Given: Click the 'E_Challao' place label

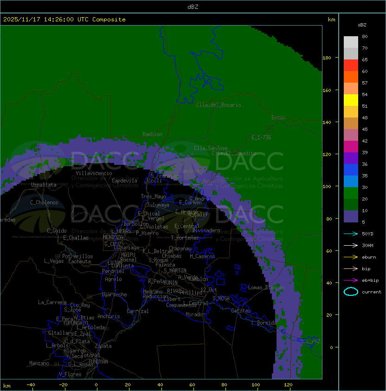Looking at the screenshot, I should 76,238.
